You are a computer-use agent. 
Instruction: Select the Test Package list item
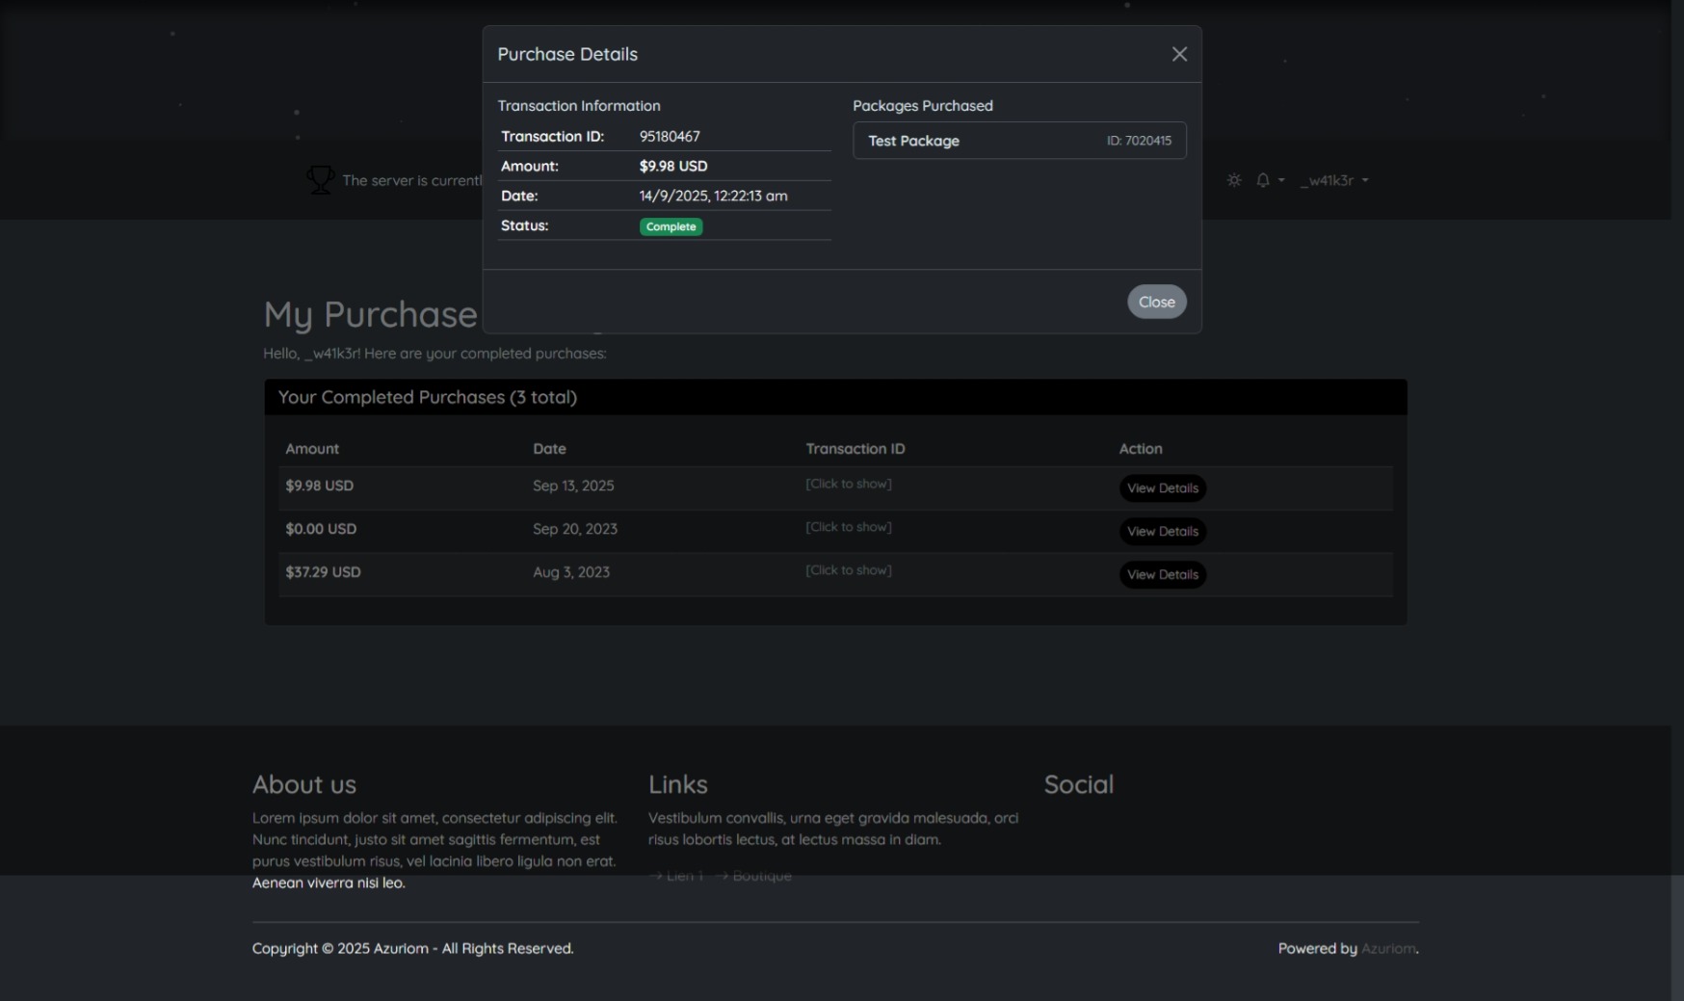tap(1018, 141)
